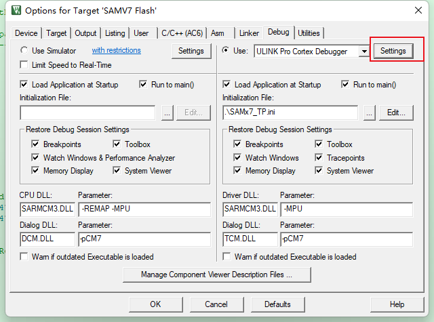Open the C/C++ (AC6) tab
This screenshot has width=434, height=322.
pos(182,33)
